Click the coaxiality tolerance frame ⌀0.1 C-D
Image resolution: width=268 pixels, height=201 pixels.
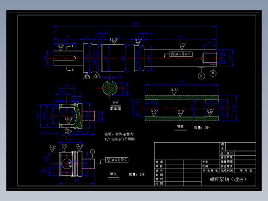(116, 160)
